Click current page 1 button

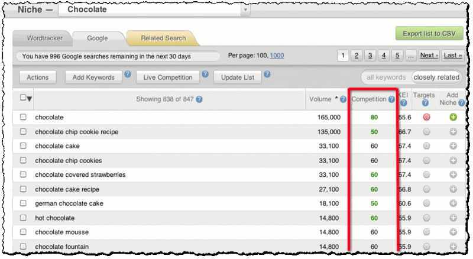pyautogui.click(x=343, y=55)
